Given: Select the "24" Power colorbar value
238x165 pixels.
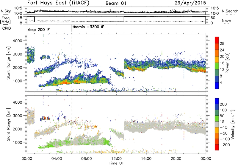Looking at the screenshot, I should tap(222, 50).
